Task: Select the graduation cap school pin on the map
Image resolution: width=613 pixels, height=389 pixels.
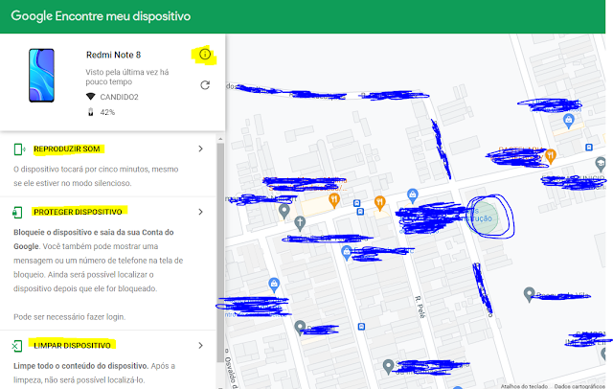Action: pyautogui.click(x=601, y=164)
